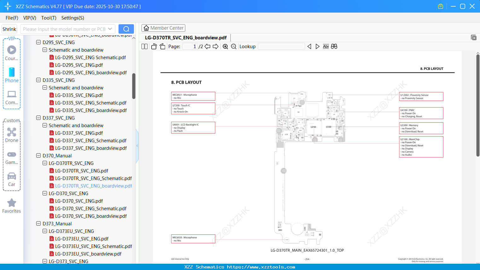
Task: Open the Tool(T) menu
Action: 49,18
